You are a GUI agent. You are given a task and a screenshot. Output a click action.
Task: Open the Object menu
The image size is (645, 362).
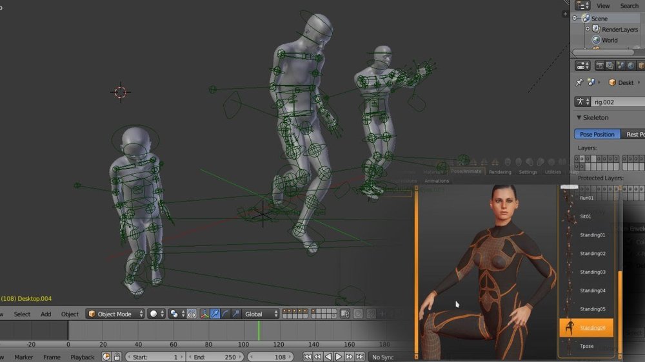click(x=70, y=314)
